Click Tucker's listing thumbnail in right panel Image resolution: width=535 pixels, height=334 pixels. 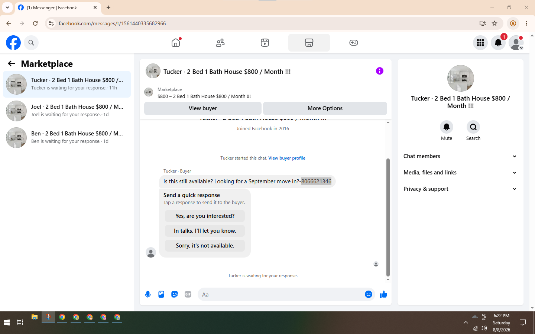click(x=461, y=78)
